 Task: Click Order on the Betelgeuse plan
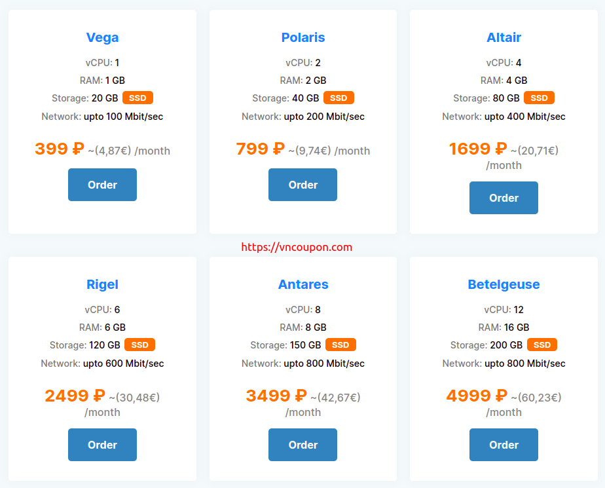coord(504,445)
